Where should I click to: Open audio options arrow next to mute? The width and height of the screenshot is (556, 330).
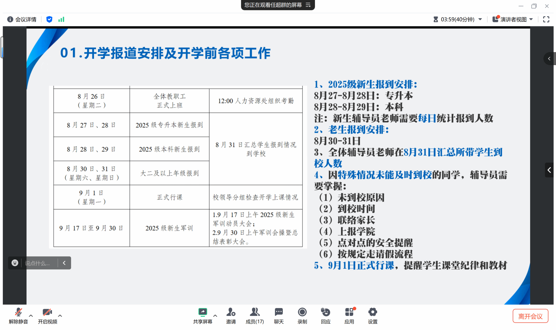tap(31, 316)
